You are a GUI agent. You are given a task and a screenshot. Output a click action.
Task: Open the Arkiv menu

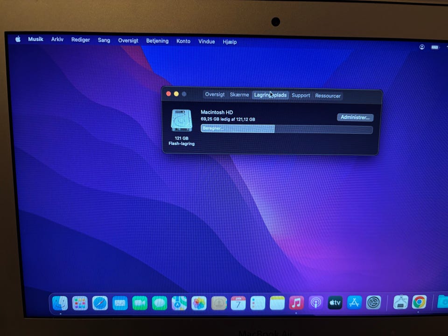pos(57,39)
